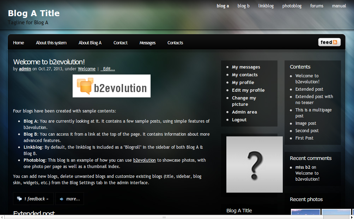Image resolution: width=354 pixels, height=219 pixels.
Task: Switch to blog b in top menu
Action: pyautogui.click(x=243, y=6)
